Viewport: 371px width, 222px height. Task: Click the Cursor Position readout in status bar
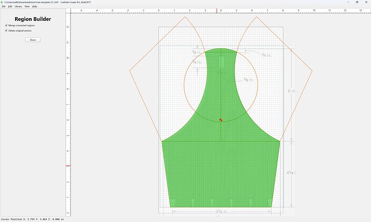[x=32, y=219]
